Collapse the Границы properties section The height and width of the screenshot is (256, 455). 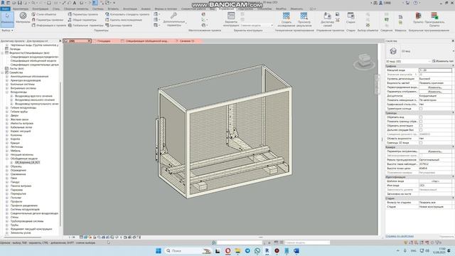[453, 113]
